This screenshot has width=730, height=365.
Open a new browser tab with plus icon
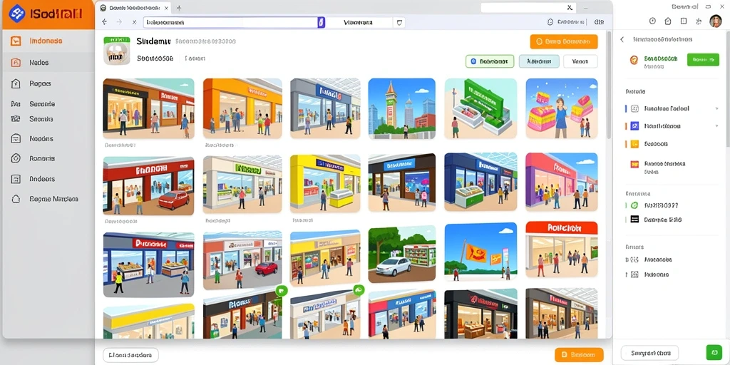tap(179, 8)
